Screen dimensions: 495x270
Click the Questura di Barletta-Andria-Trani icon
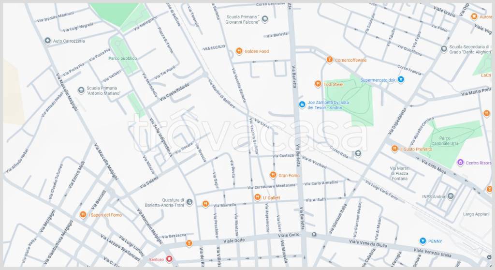[189, 202]
